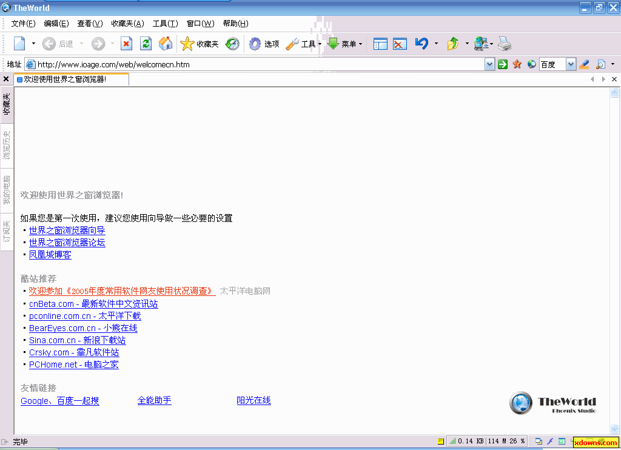Expand the find magnifier dropdown arrow
This screenshot has width=621, height=450.
point(613,64)
